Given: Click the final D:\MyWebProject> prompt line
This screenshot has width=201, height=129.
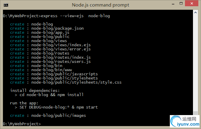Looking at the screenshot, I should click(x=22, y=124).
